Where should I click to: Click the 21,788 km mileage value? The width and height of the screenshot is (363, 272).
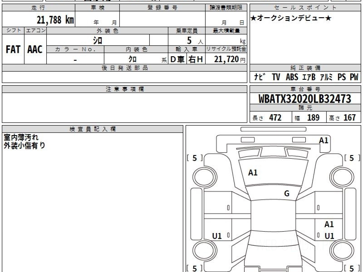55,20
